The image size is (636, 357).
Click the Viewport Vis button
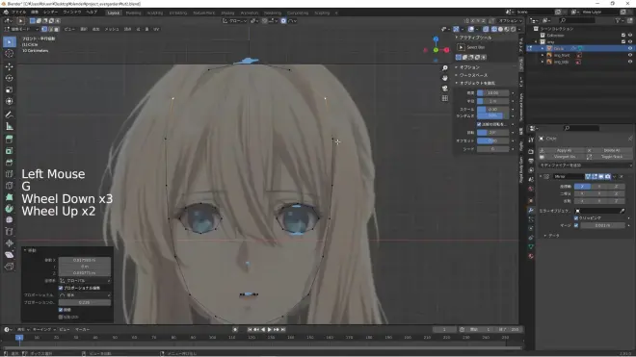click(x=562, y=157)
